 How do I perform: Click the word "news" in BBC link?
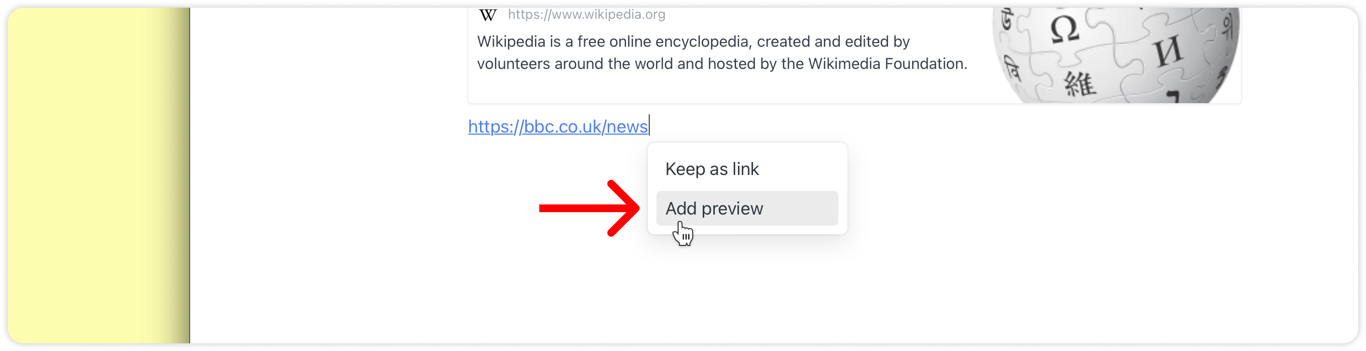pyautogui.click(x=627, y=127)
